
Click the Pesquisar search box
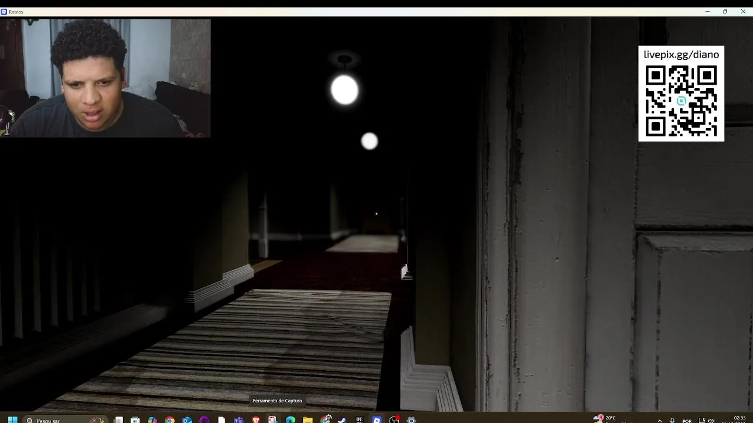[65, 419]
